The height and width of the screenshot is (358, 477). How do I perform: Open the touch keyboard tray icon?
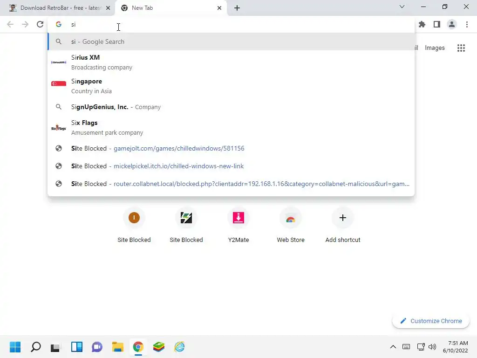click(x=406, y=347)
